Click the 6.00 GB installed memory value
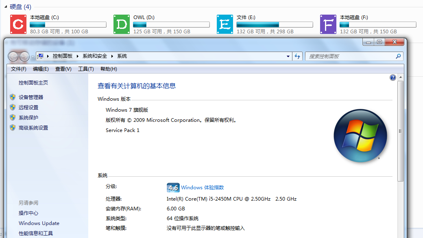Screen dimensions: 423x238 [x=176, y=209]
